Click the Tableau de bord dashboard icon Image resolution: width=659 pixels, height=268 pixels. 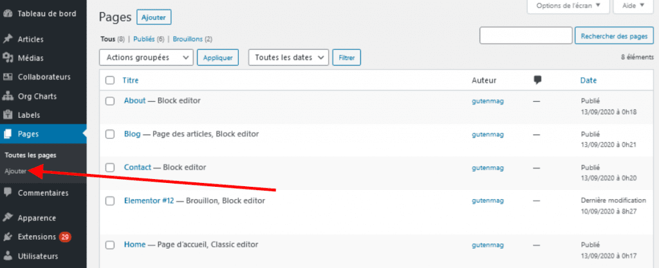pos(8,14)
